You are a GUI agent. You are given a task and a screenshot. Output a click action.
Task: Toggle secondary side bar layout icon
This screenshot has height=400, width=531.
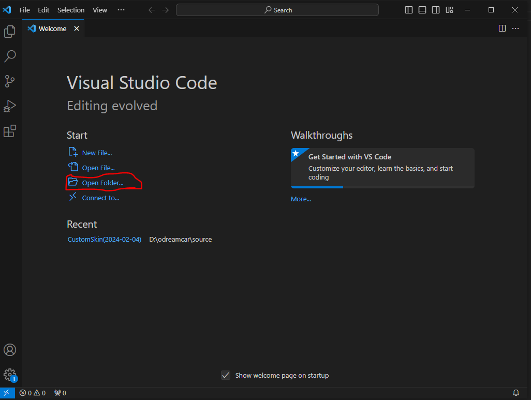pos(436,10)
